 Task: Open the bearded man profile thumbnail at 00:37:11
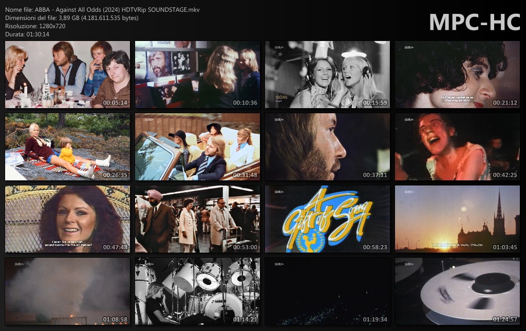coord(327,147)
